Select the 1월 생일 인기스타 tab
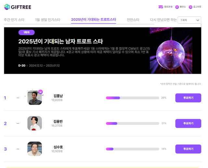 [x=48, y=20]
